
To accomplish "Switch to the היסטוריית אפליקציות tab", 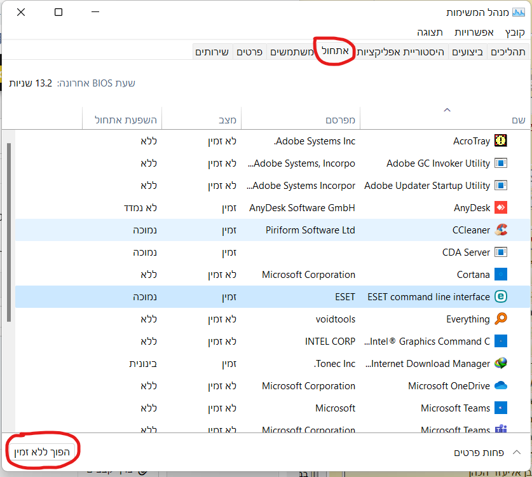I will (400, 52).
